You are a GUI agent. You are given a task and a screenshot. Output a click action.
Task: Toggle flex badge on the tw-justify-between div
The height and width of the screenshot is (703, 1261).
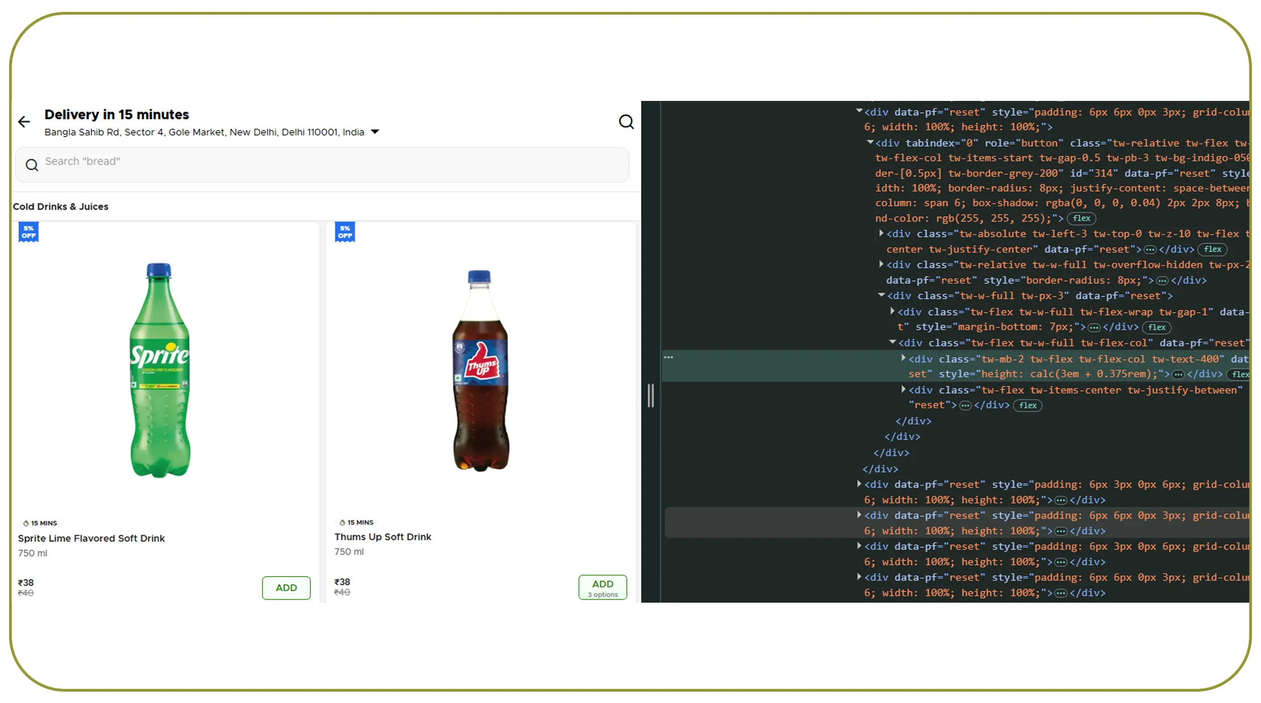click(x=1027, y=405)
